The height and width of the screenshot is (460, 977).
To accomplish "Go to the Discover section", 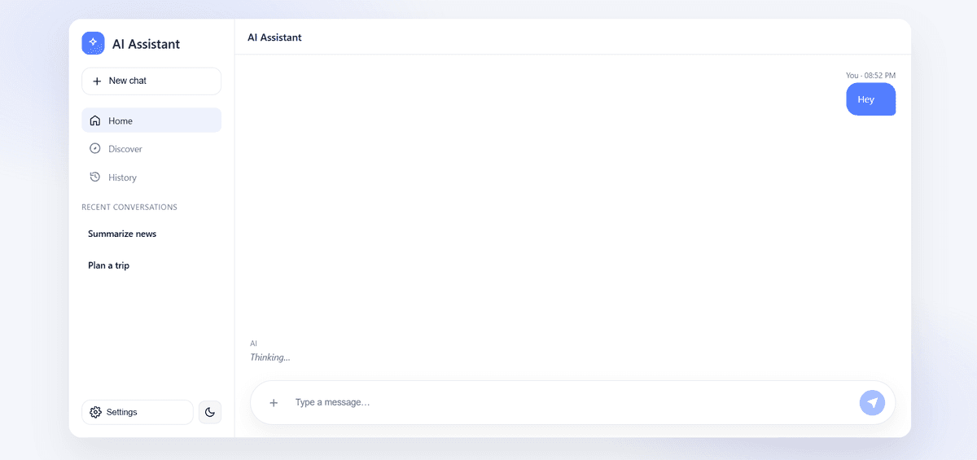I will click(x=151, y=149).
